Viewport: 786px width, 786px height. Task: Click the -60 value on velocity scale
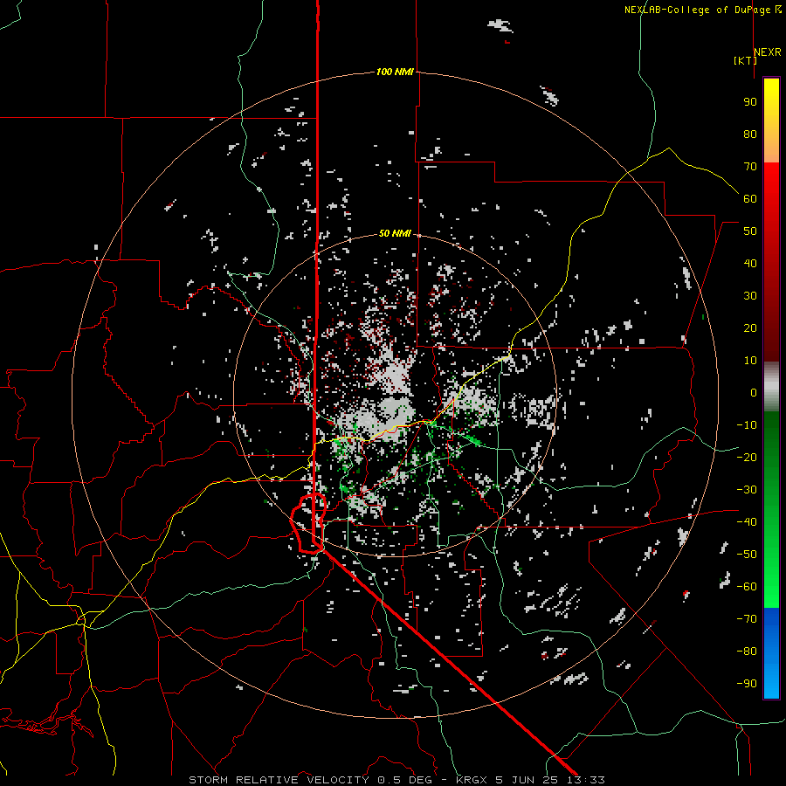click(747, 587)
